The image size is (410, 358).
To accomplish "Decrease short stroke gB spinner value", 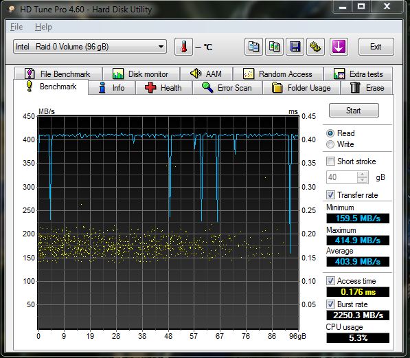I will [362, 180].
